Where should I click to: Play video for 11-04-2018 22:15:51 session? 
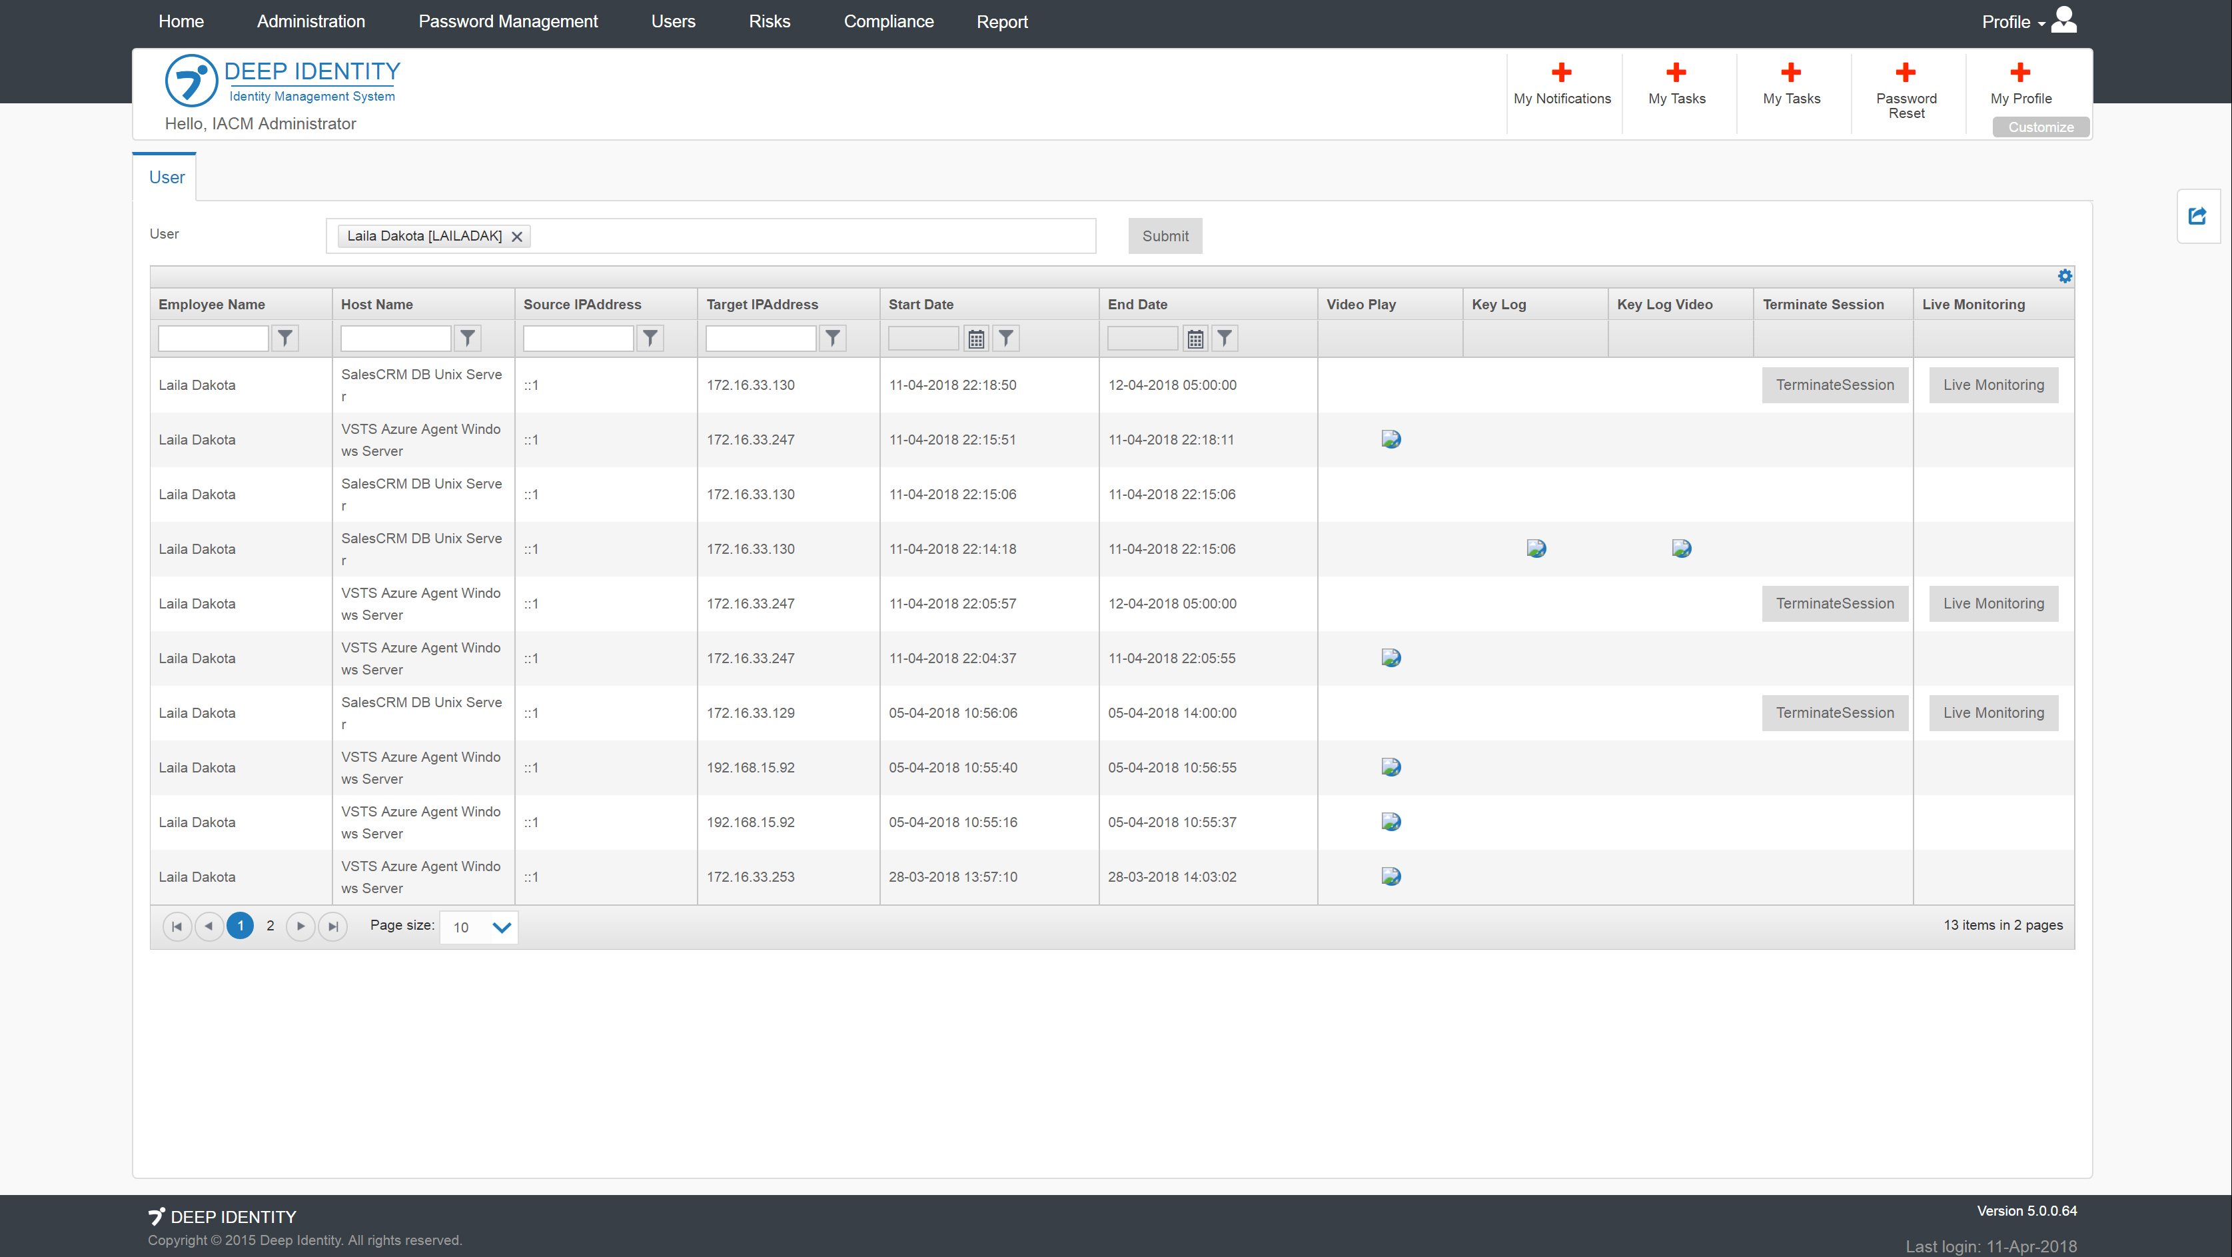point(1391,439)
